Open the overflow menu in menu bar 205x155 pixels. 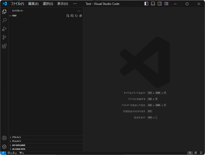[75, 4]
